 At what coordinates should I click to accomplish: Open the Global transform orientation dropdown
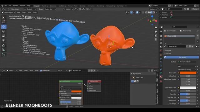[68, 9]
